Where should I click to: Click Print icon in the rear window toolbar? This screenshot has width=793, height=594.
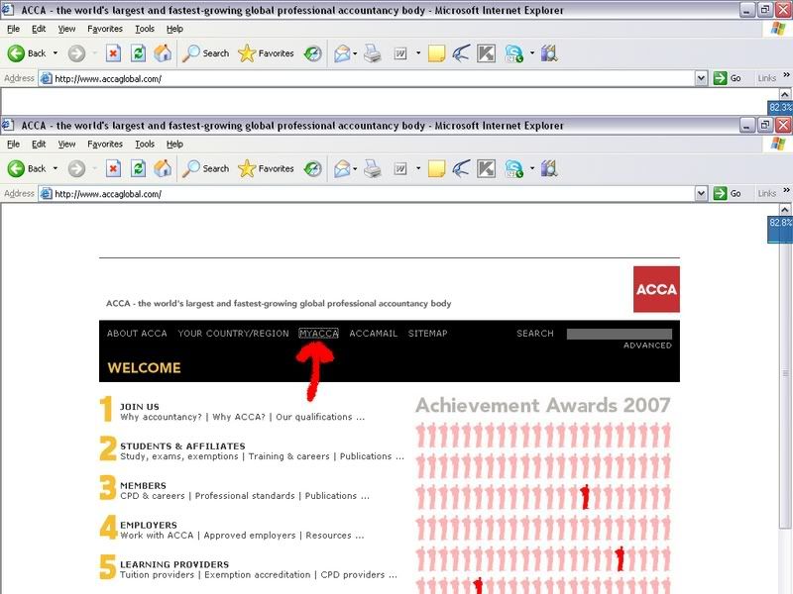coord(373,53)
